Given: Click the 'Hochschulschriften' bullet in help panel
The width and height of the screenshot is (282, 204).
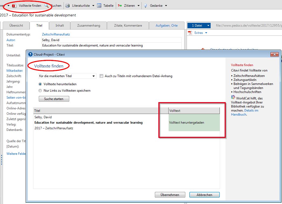Looking at the screenshot, I should (247, 92).
